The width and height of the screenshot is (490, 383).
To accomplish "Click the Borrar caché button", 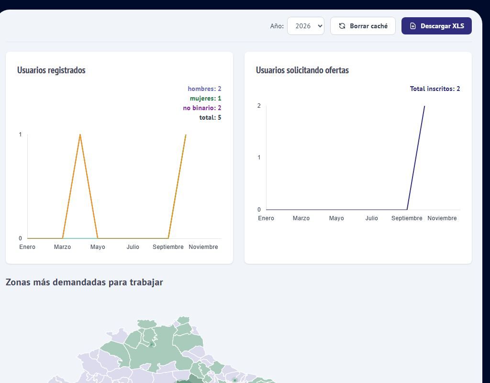I will (363, 26).
